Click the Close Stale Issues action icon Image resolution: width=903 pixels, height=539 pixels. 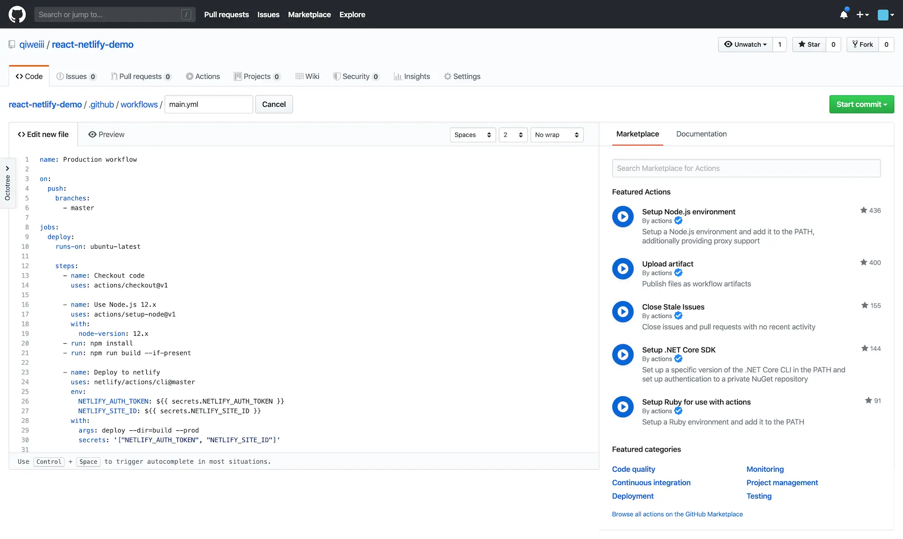623,311
